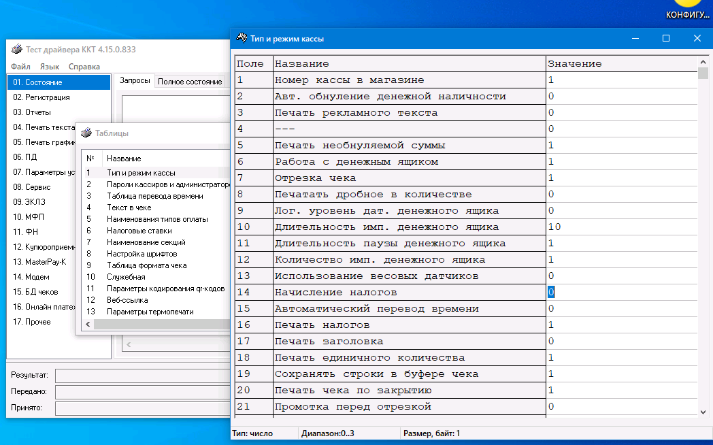Click the highlighted Начисление налогов value field

click(x=621, y=293)
